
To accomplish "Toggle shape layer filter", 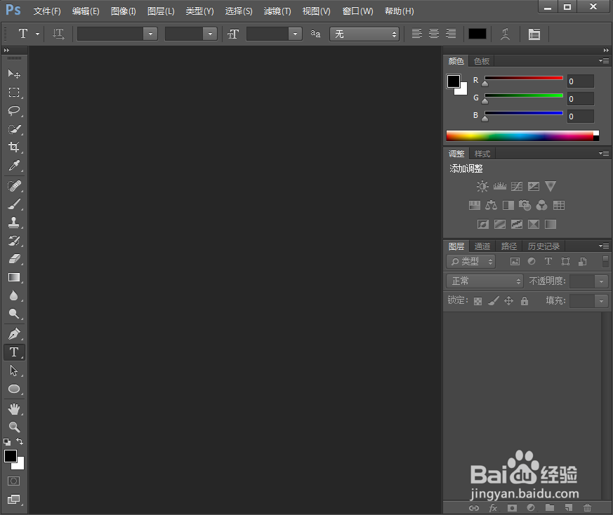I will pyautogui.click(x=565, y=262).
